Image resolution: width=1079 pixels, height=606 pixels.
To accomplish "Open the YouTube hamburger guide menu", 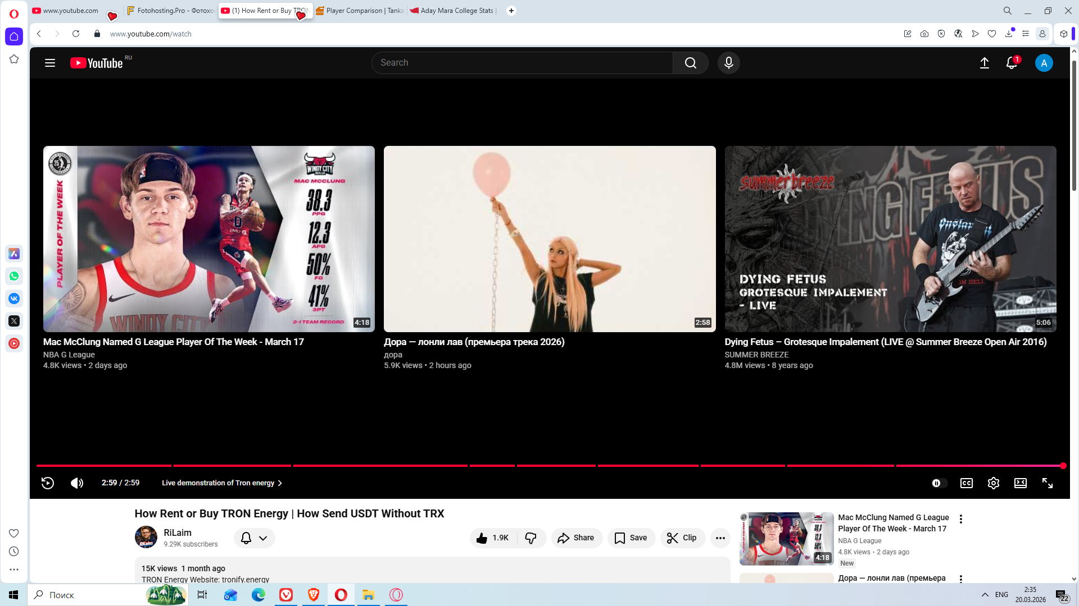I will 50,63.
